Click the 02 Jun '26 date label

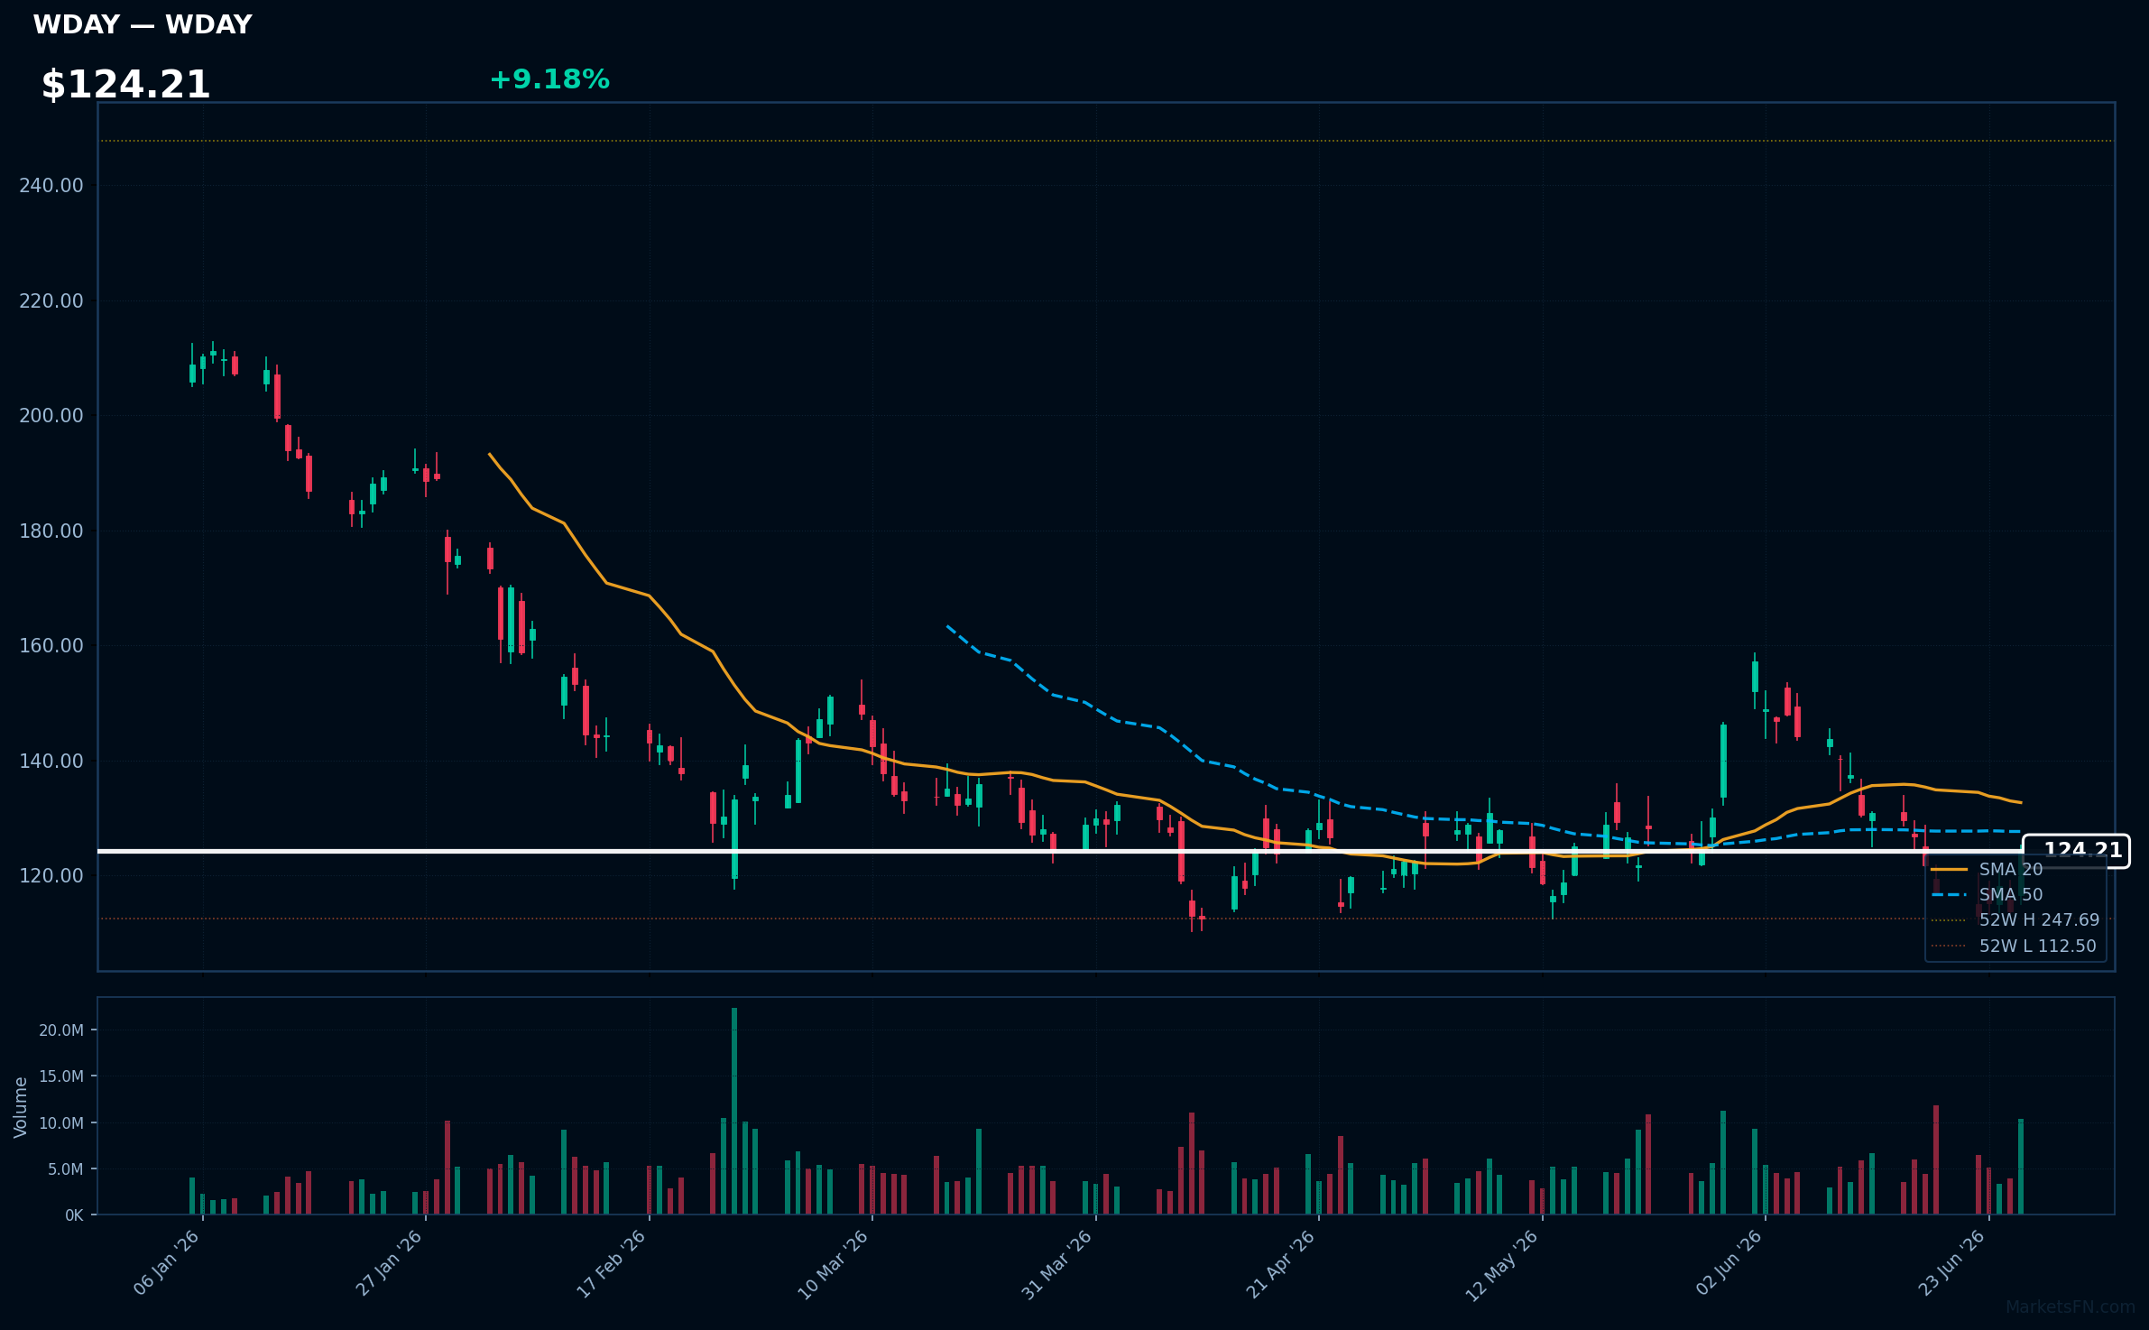[1729, 1263]
